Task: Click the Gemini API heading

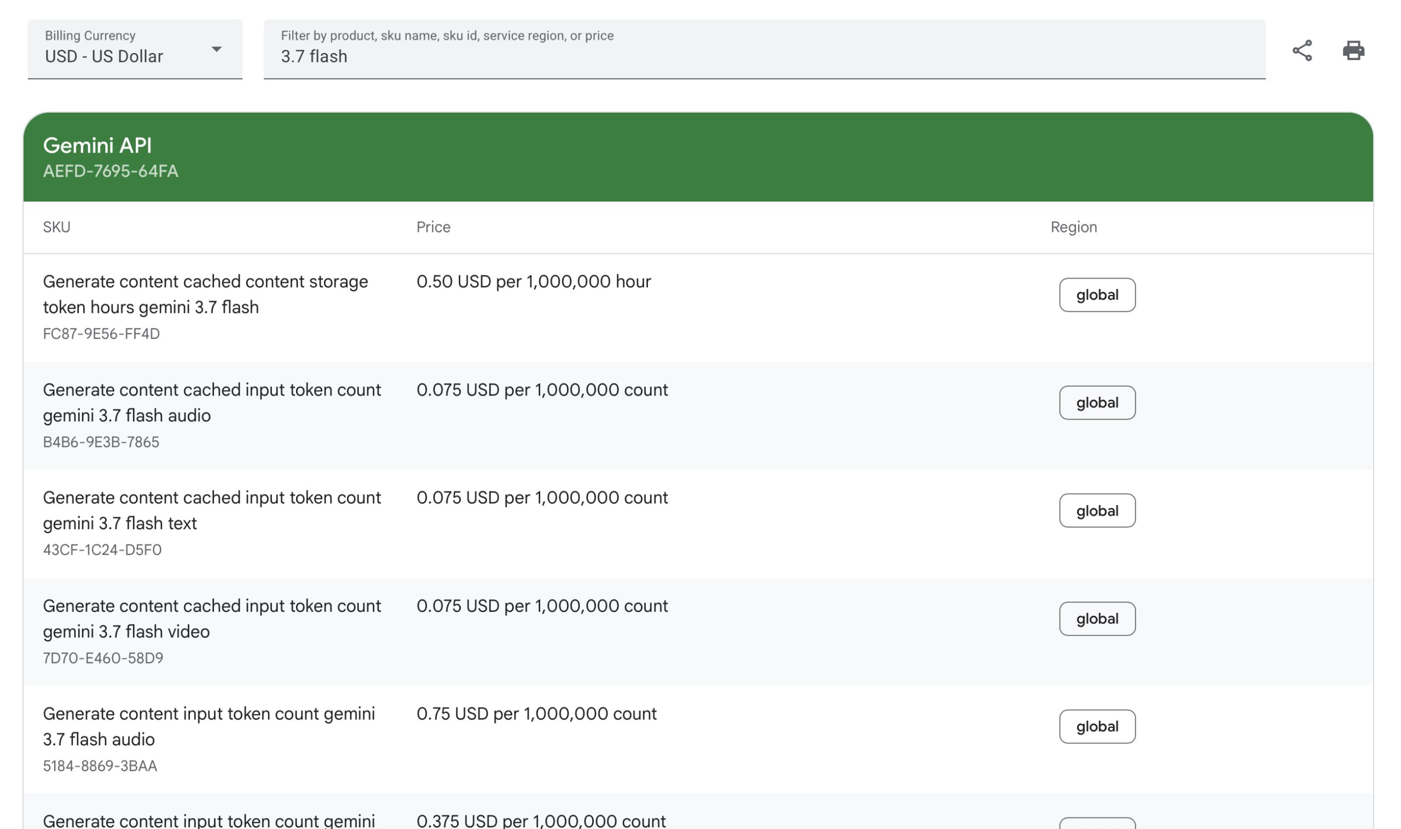Action: [x=97, y=145]
